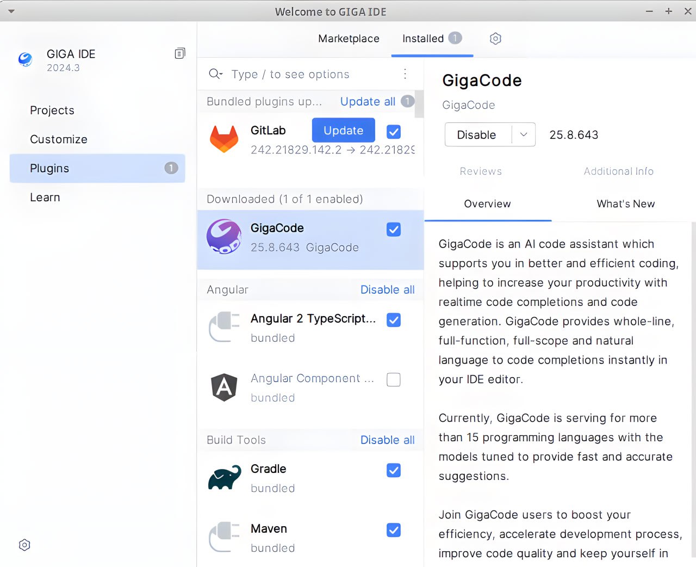Screen dimensions: 696x567
Task: Uncheck the Gradle plugin checkbox
Action: tap(394, 470)
